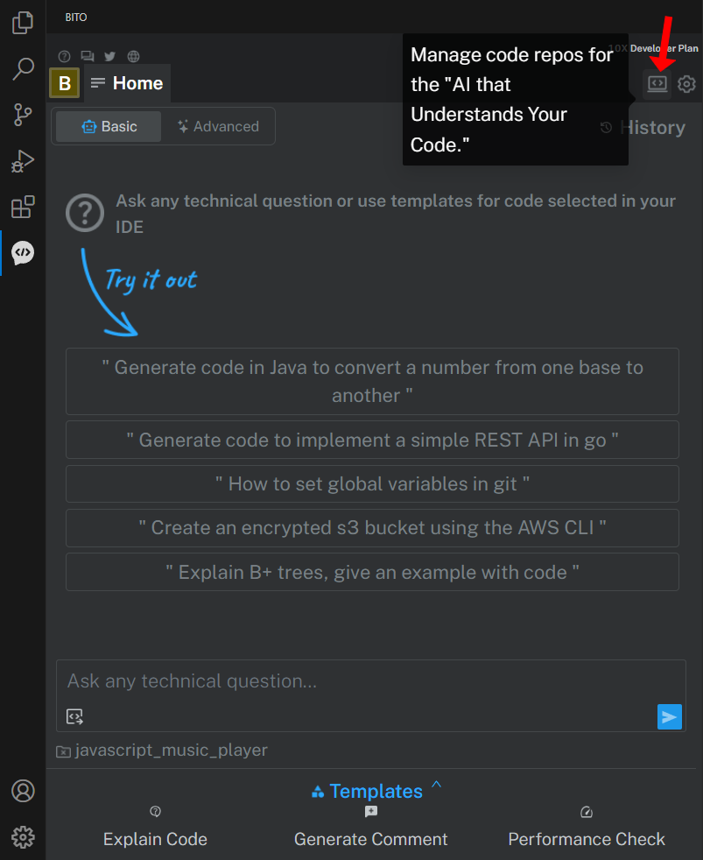This screenshot has height=860, width=703.
Task: Open the Explorer view in activity bar
Action: coord(23,23)
